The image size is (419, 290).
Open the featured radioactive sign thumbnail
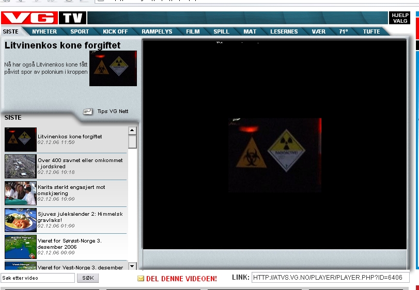pos(113,68)
